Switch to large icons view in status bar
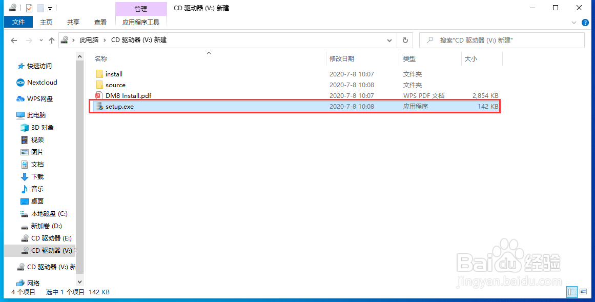 pos(583,292)
